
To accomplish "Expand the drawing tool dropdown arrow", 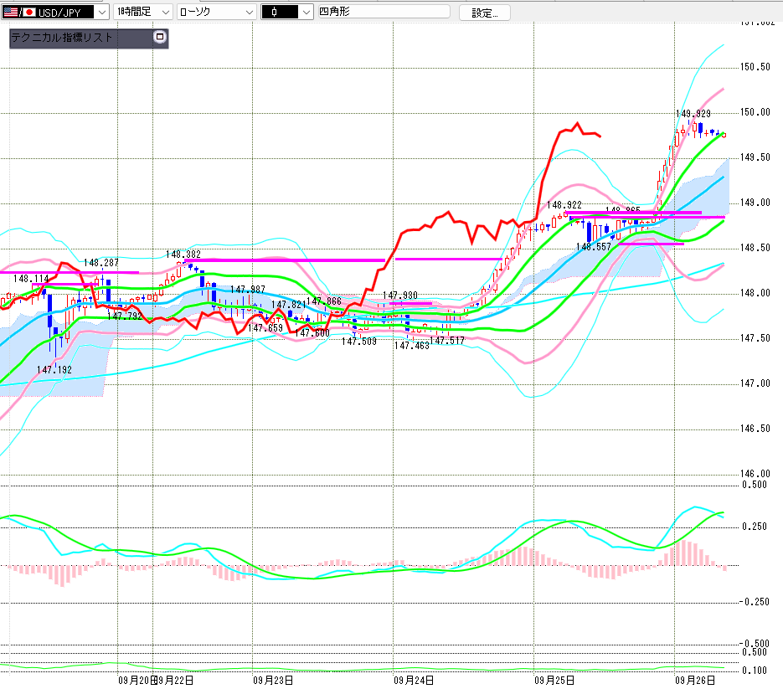I will tap(307, 12).
